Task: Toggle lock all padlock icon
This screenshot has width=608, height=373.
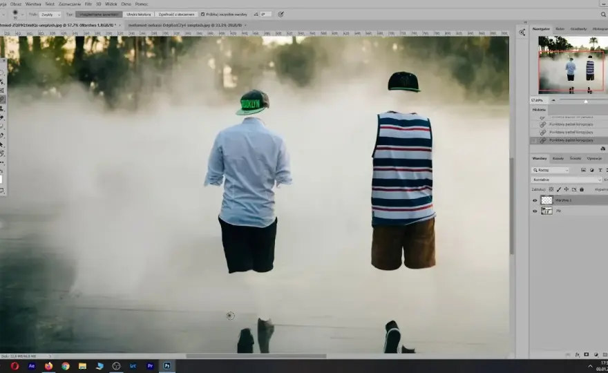Action: tap(582, 189)
